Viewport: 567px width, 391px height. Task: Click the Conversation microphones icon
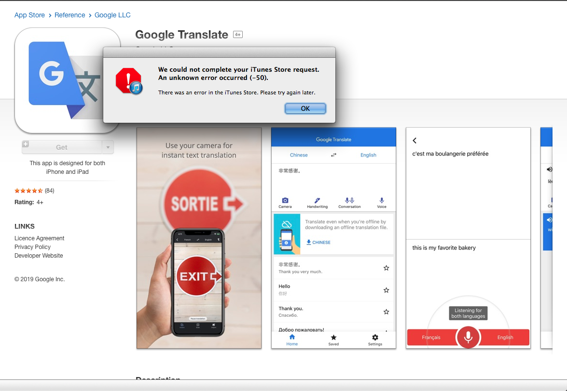pos(349,200)
